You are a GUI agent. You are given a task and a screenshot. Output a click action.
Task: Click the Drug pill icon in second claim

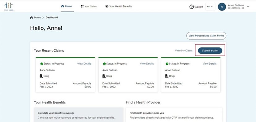point(104,76)
